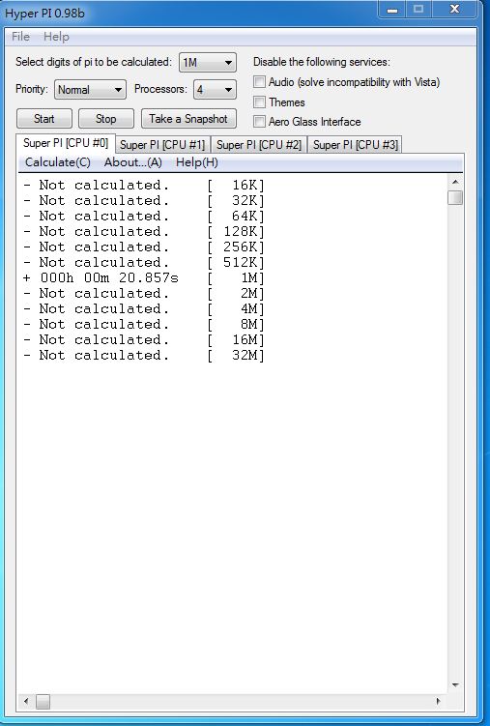Switch to Super PI CPU #2 tab
This screenshot has height=726, width=490.
pyautogui.click(x=259, y=144)
